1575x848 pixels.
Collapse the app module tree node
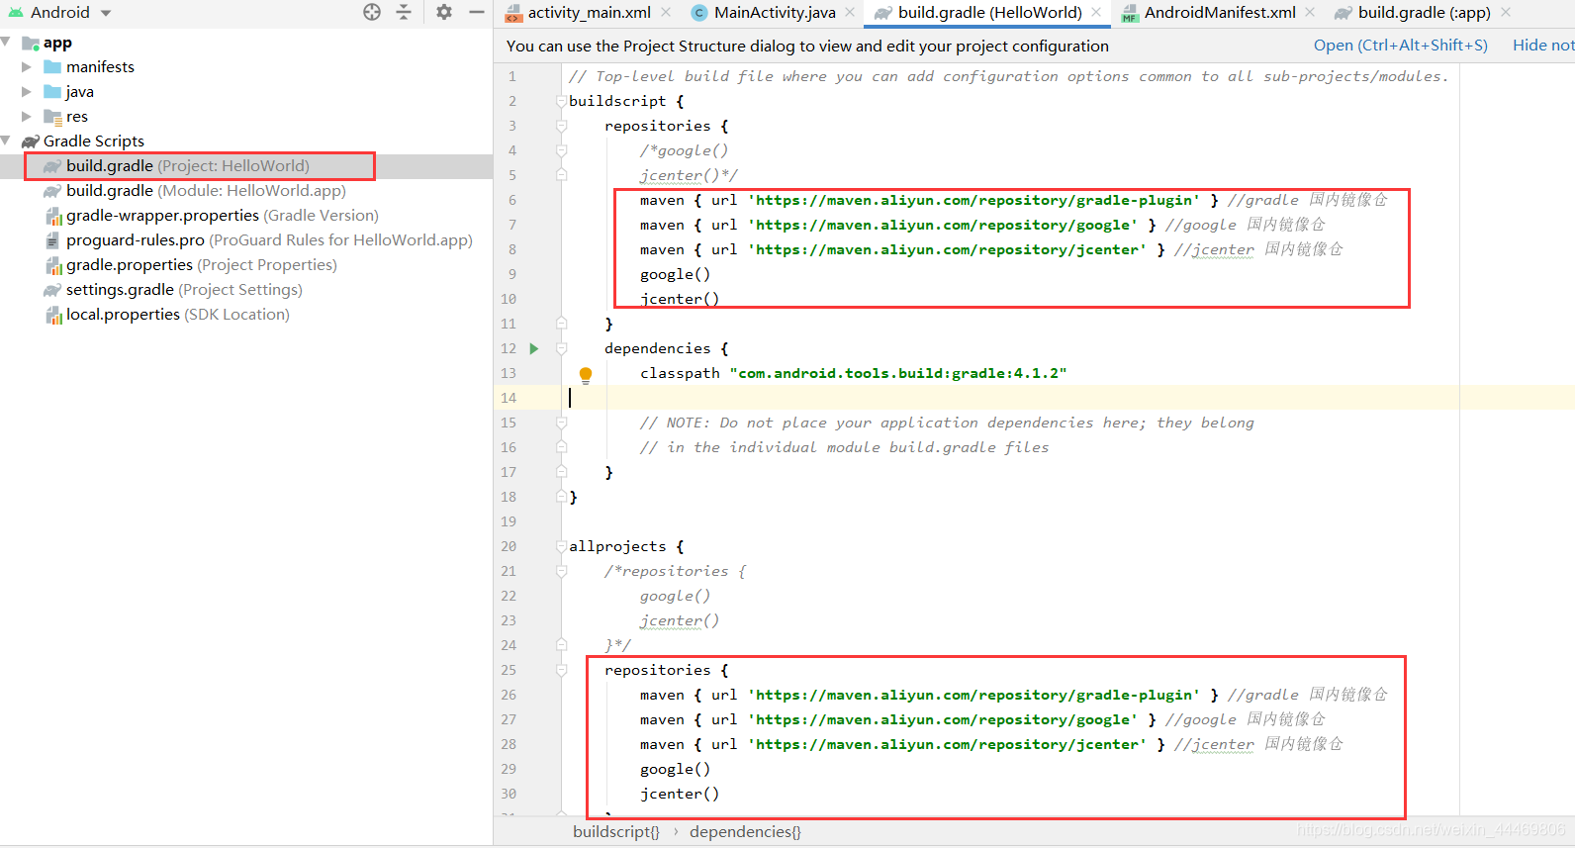click(6, 43)
